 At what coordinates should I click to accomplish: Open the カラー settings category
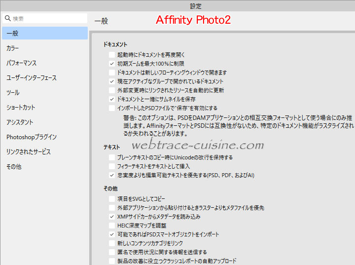[x=44, y=48]
